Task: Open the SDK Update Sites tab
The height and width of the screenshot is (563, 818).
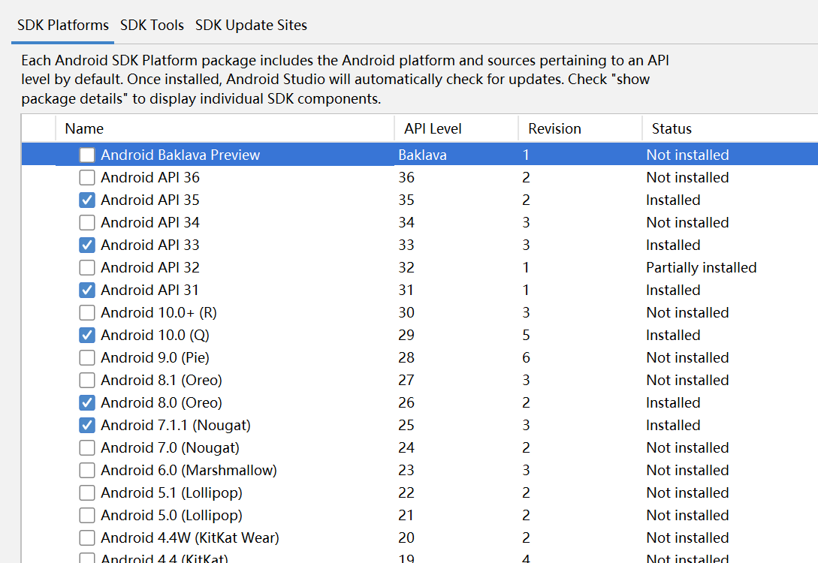Action: (251, 25)
